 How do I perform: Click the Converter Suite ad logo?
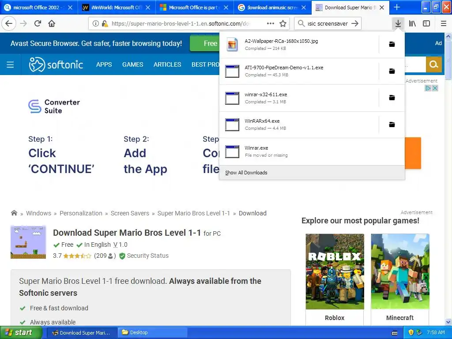click(x=54, y=106)
